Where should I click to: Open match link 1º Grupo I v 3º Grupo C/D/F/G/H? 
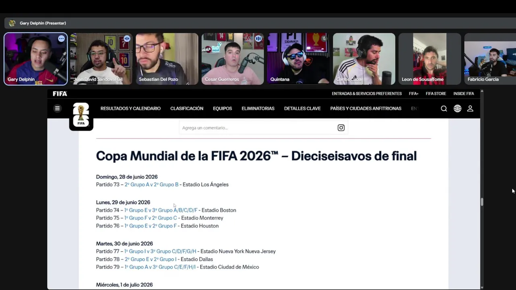[160, 251]
